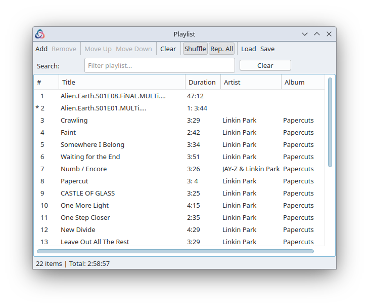Load a playlist with Load
This screenshot has height=308, width=369.
[x=249, y=49]
